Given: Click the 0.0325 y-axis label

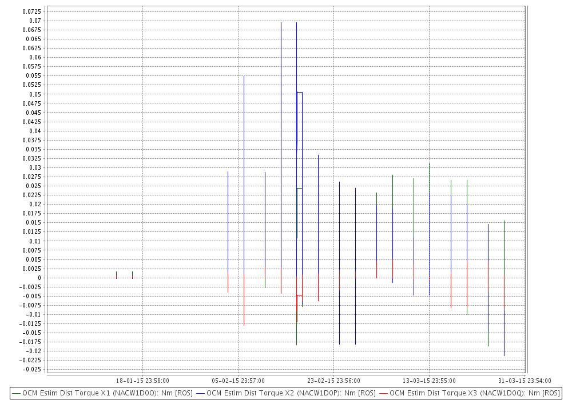Looking at the screenshot, I should pos(32,158).
